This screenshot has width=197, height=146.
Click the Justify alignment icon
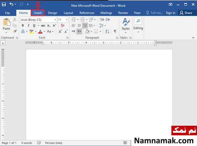[91, 26]
